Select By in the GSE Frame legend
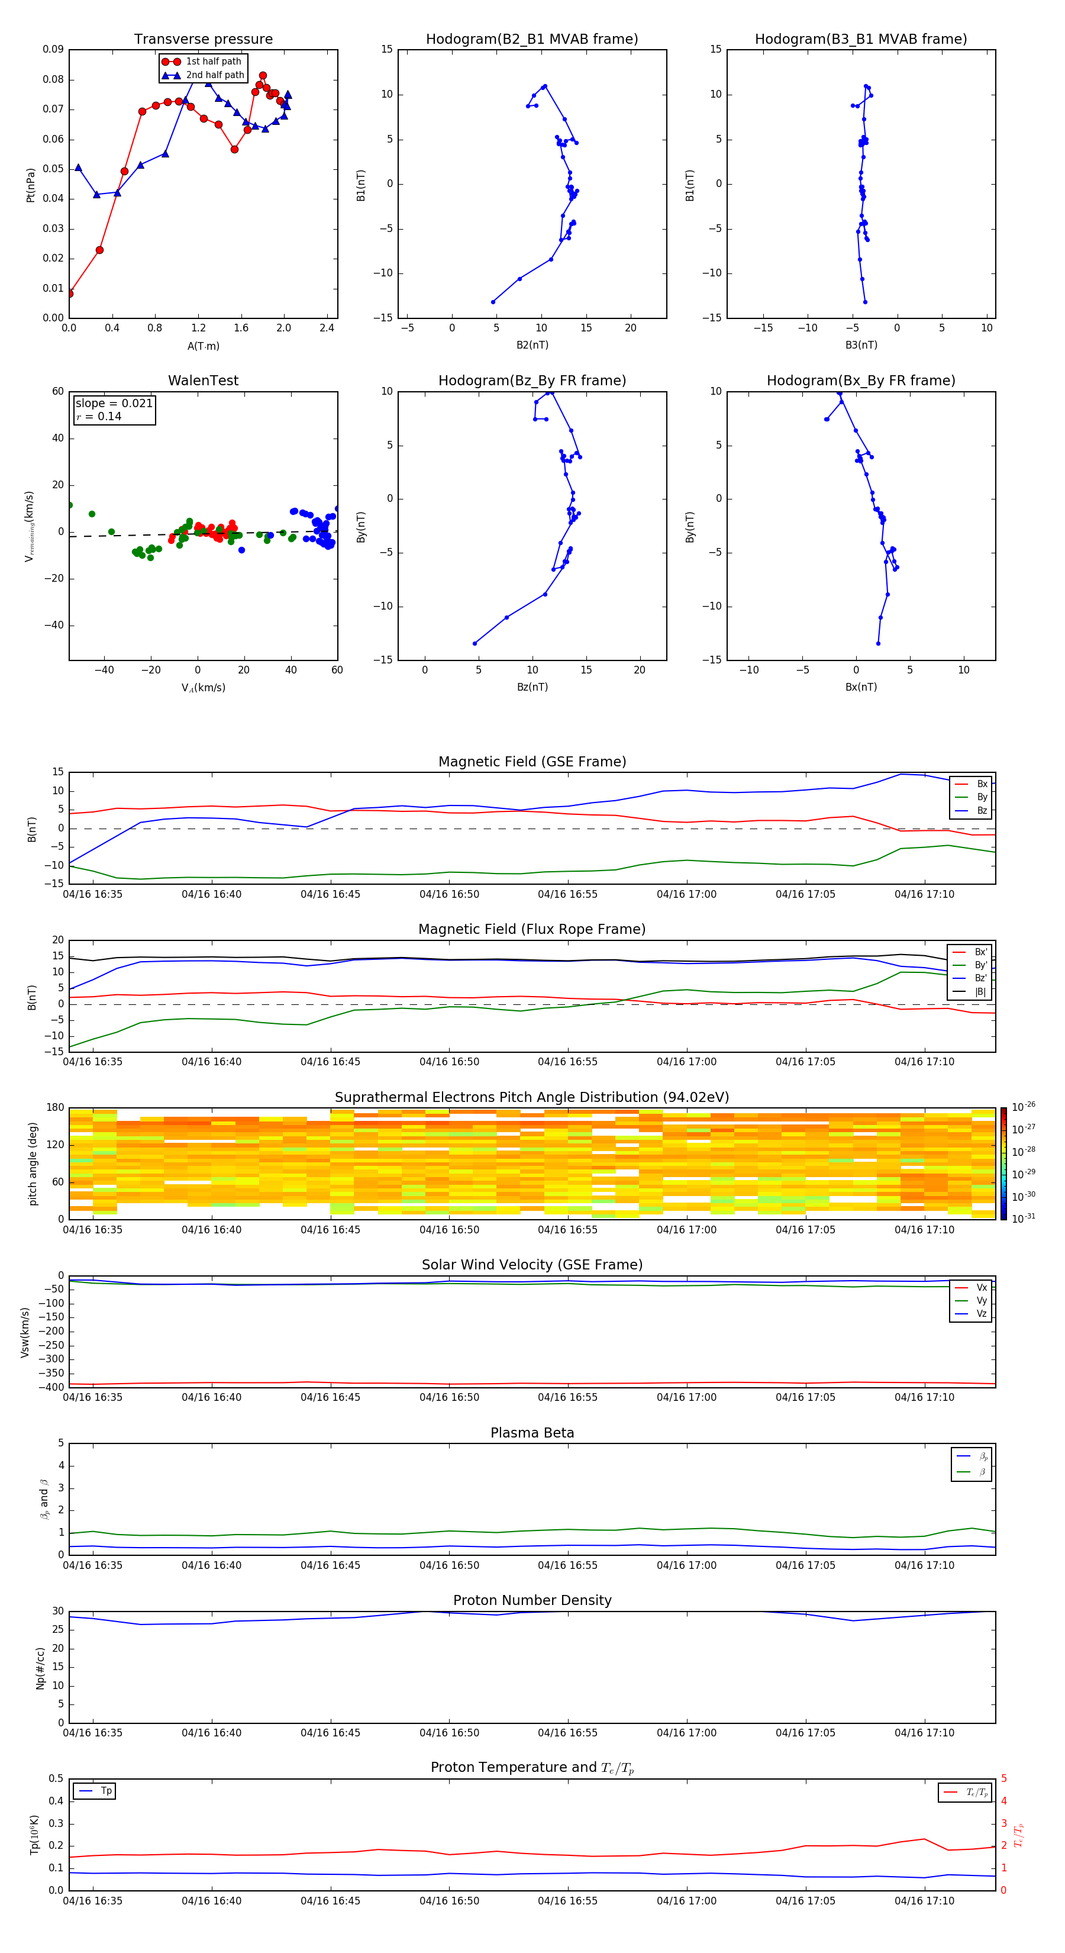 971,797
